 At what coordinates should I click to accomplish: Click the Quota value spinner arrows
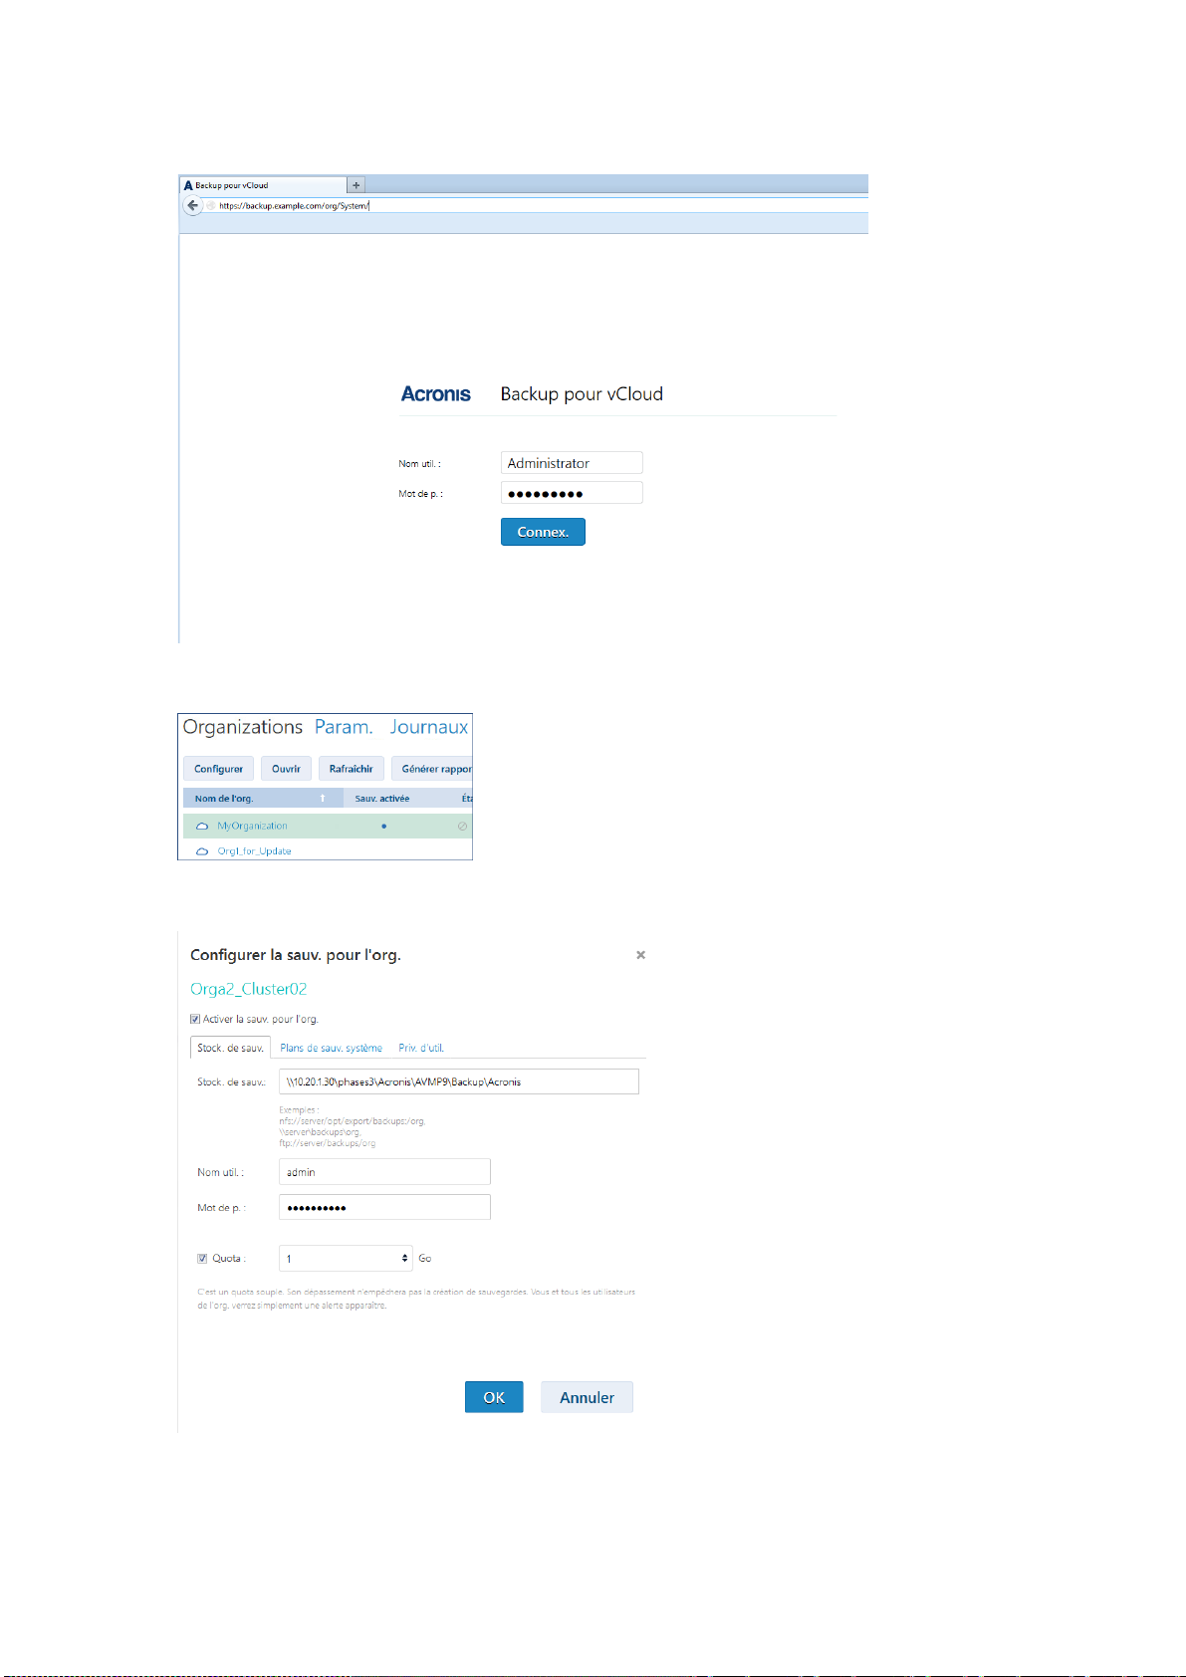pos(405,1259)
